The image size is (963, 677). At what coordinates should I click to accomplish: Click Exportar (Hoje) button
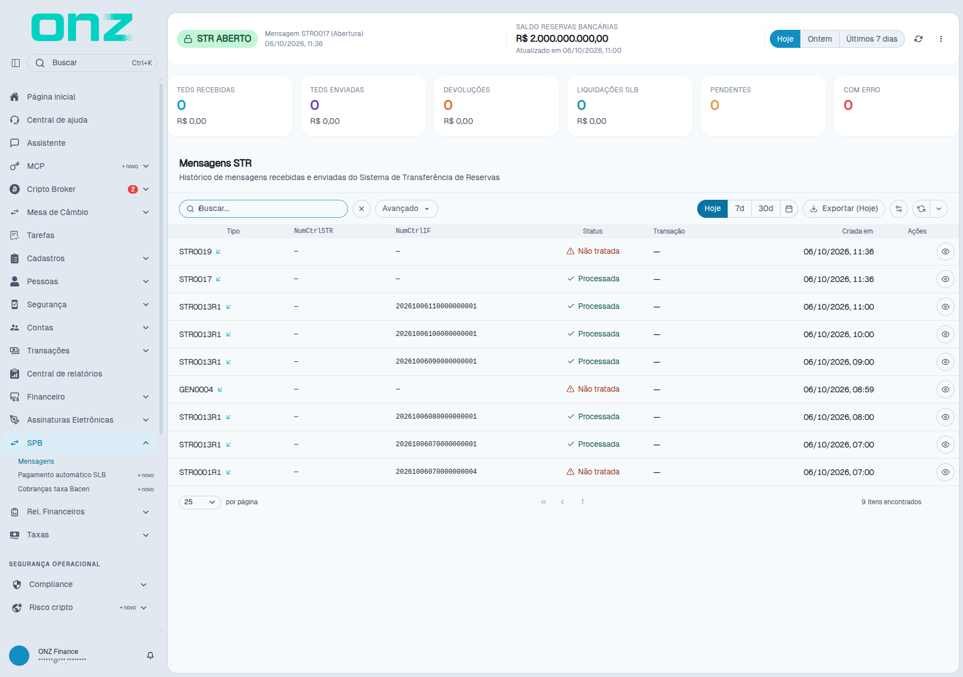(x=844, y=209)
